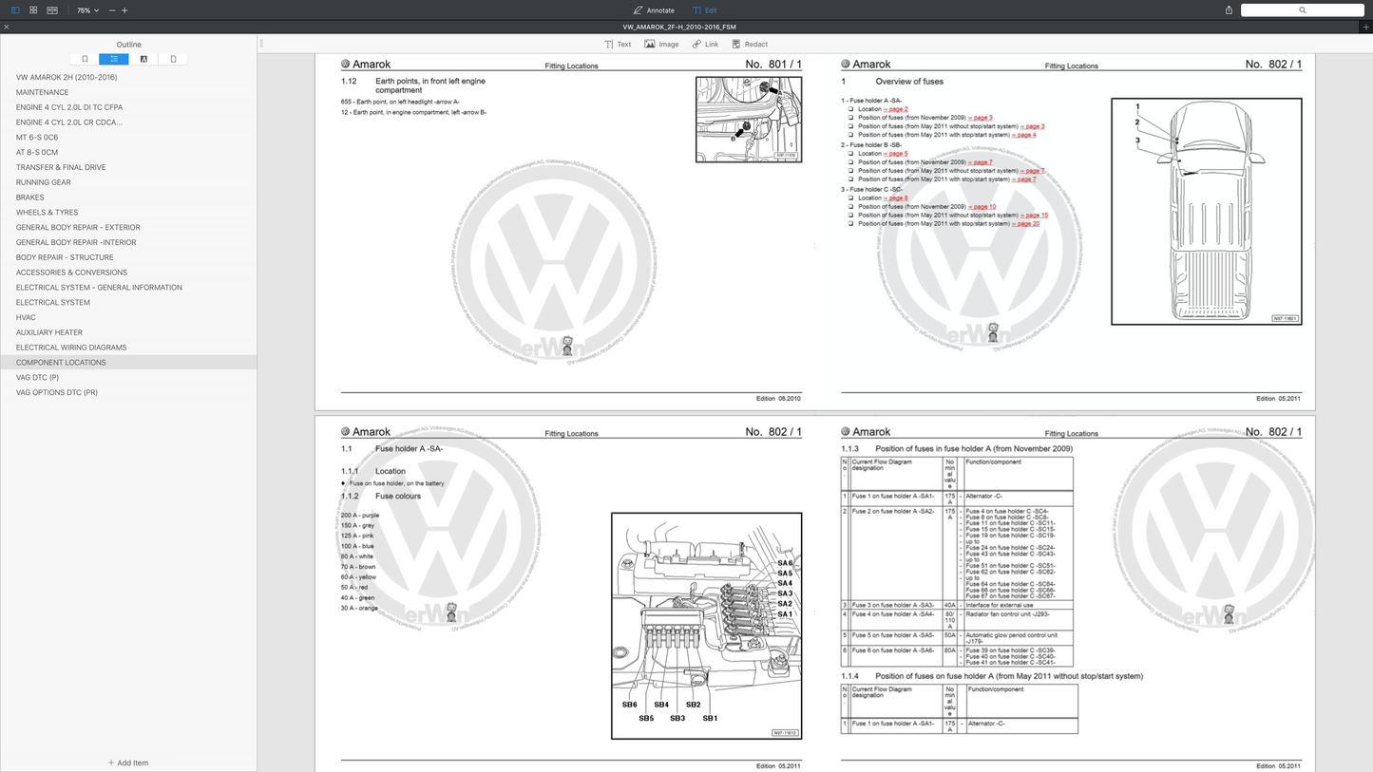
Task: Follow the 'page 10' link
Action: tap(982, 207)
